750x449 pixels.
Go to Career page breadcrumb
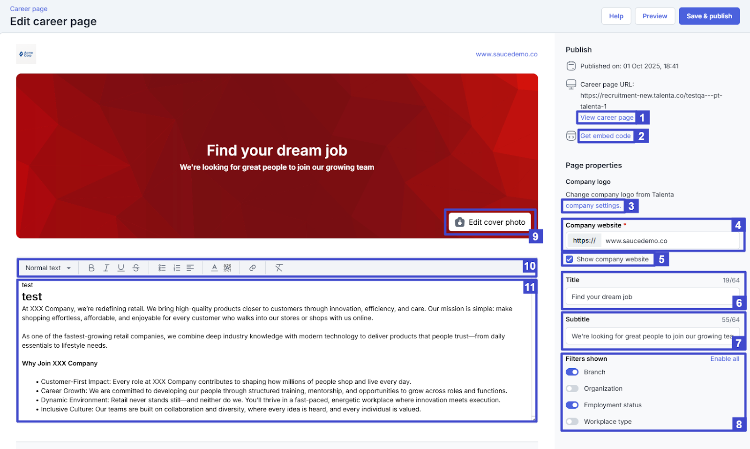point(29,9)
